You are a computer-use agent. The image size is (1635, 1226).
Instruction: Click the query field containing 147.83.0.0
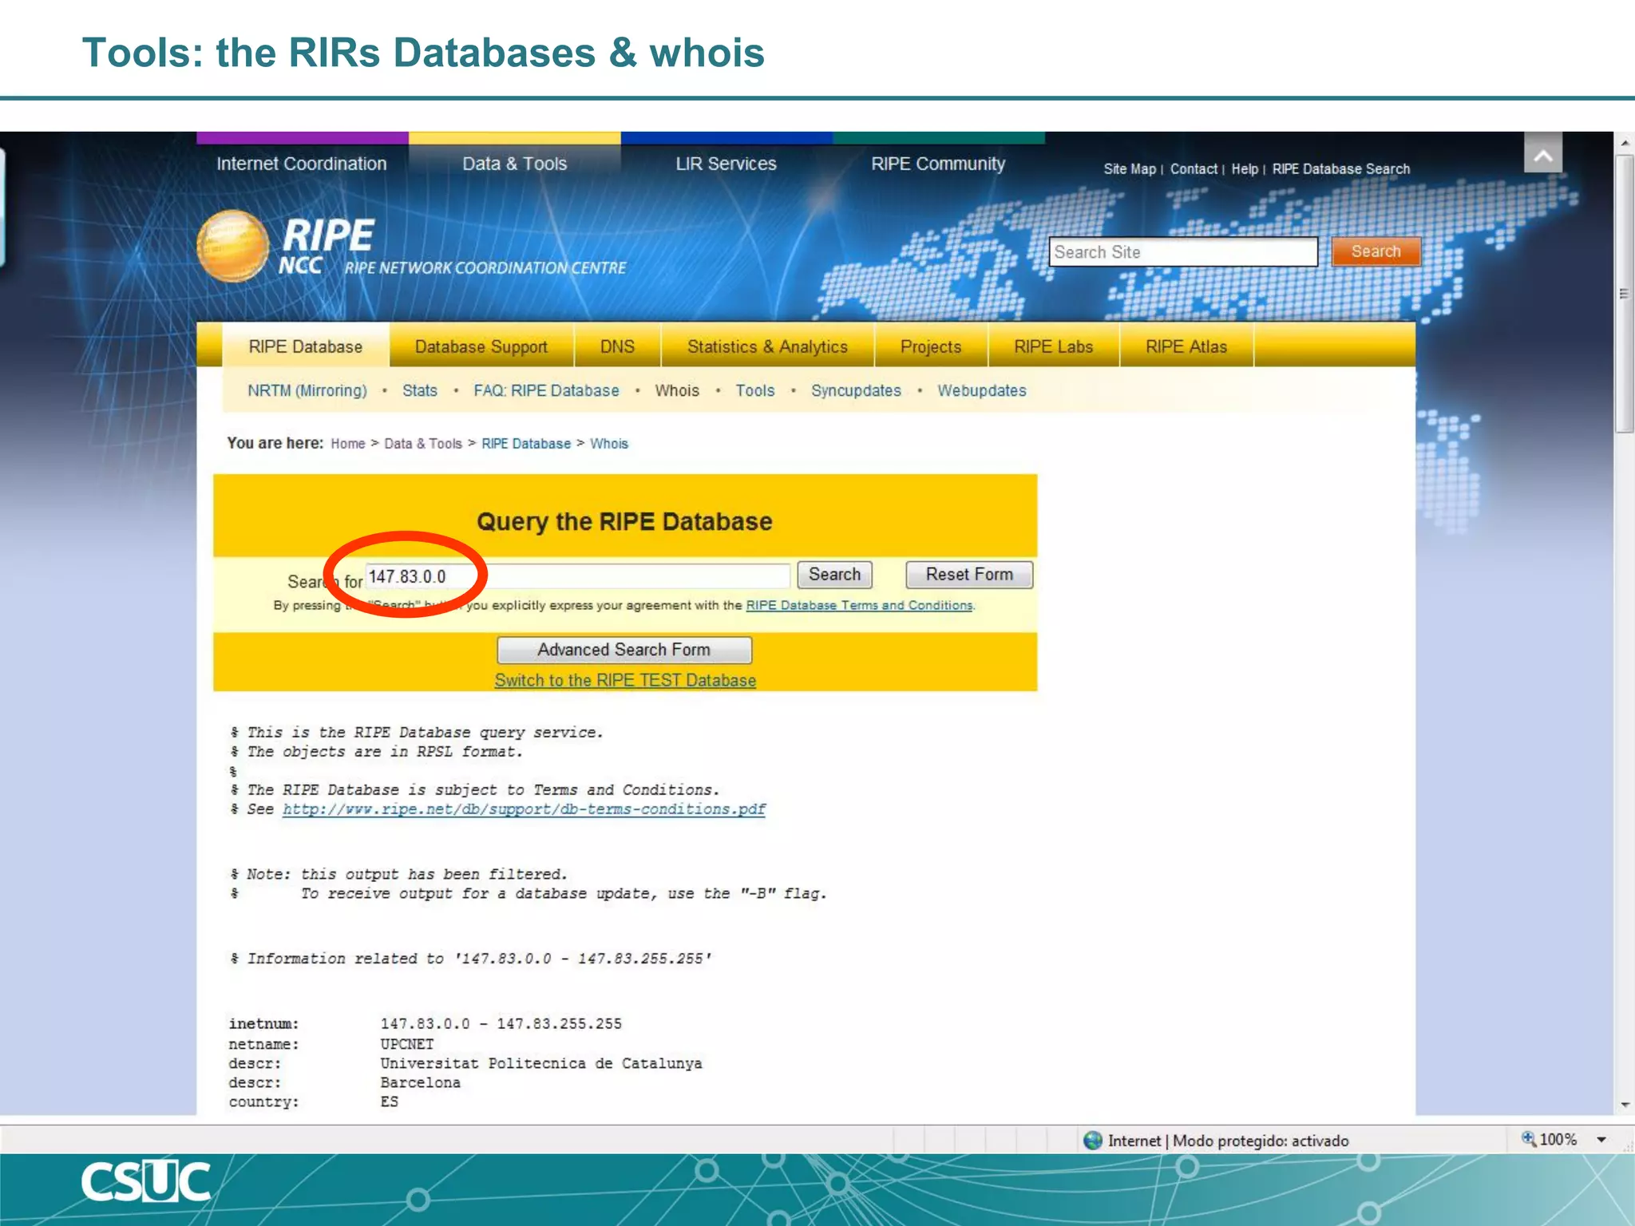[578, 576]
